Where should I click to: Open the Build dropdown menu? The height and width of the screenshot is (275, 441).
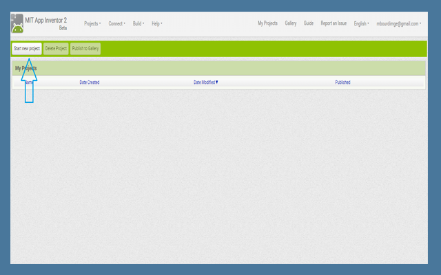click(139, 23)
